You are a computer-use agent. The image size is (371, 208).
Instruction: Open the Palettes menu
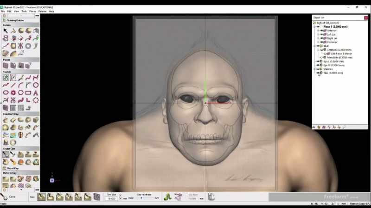click(42, 11)
